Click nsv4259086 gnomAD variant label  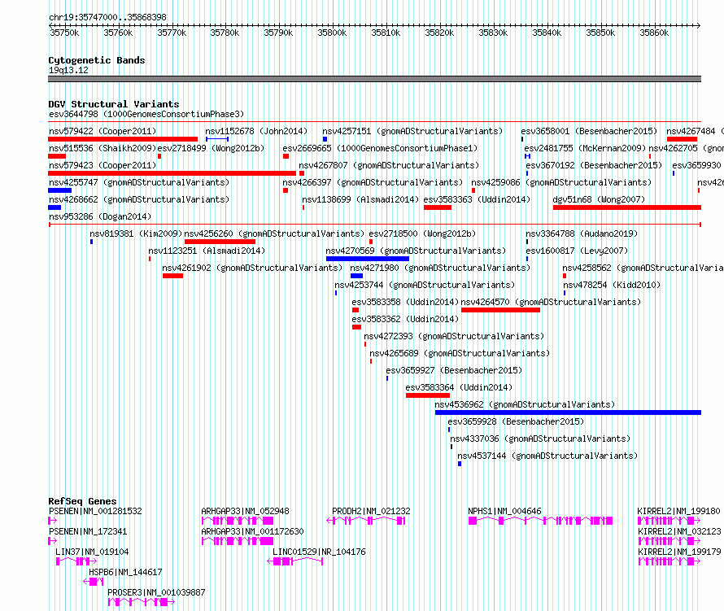[561, 182]
